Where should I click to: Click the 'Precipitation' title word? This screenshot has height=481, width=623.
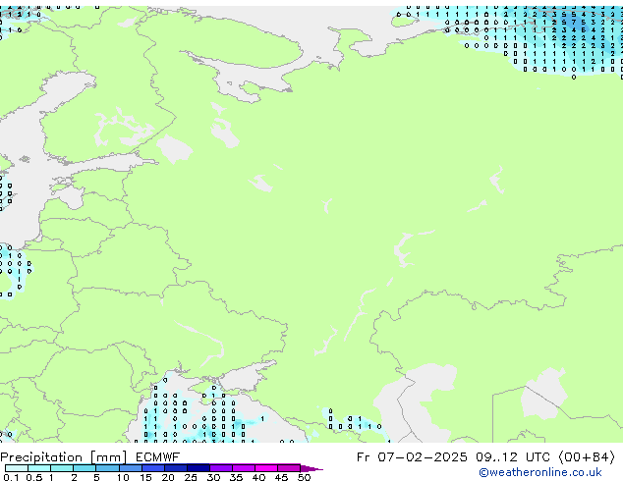click(x=41, y=457)
